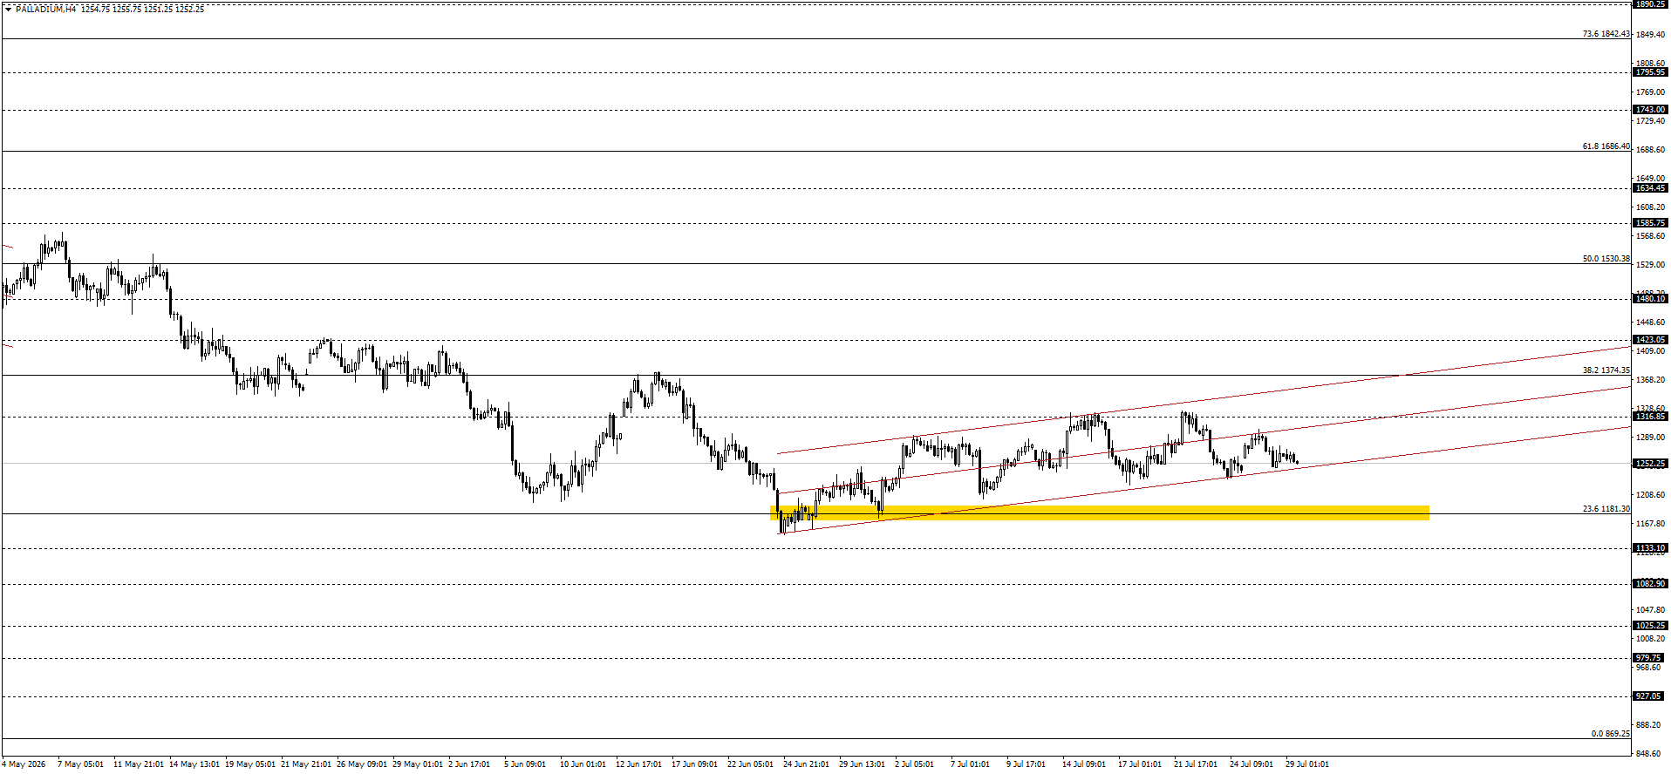Screen dimensions: 1671x774
Task: Click the 7 Jul 01:01 time label
Action: click(970, 764)
